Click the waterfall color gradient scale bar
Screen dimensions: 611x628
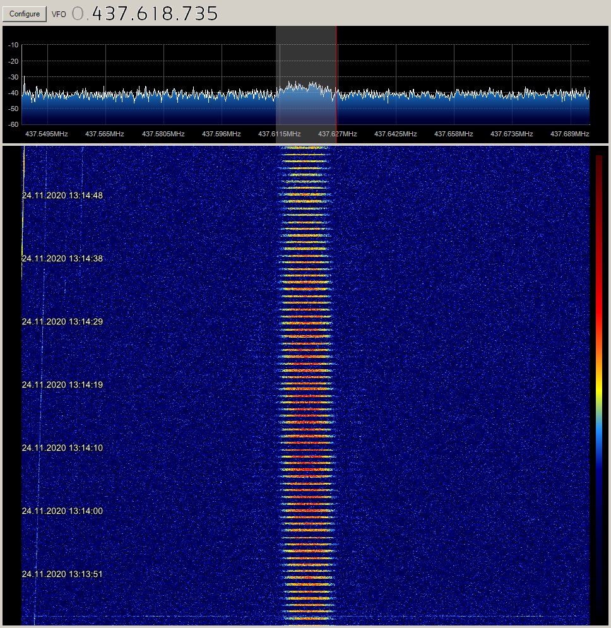pos(599,384)
